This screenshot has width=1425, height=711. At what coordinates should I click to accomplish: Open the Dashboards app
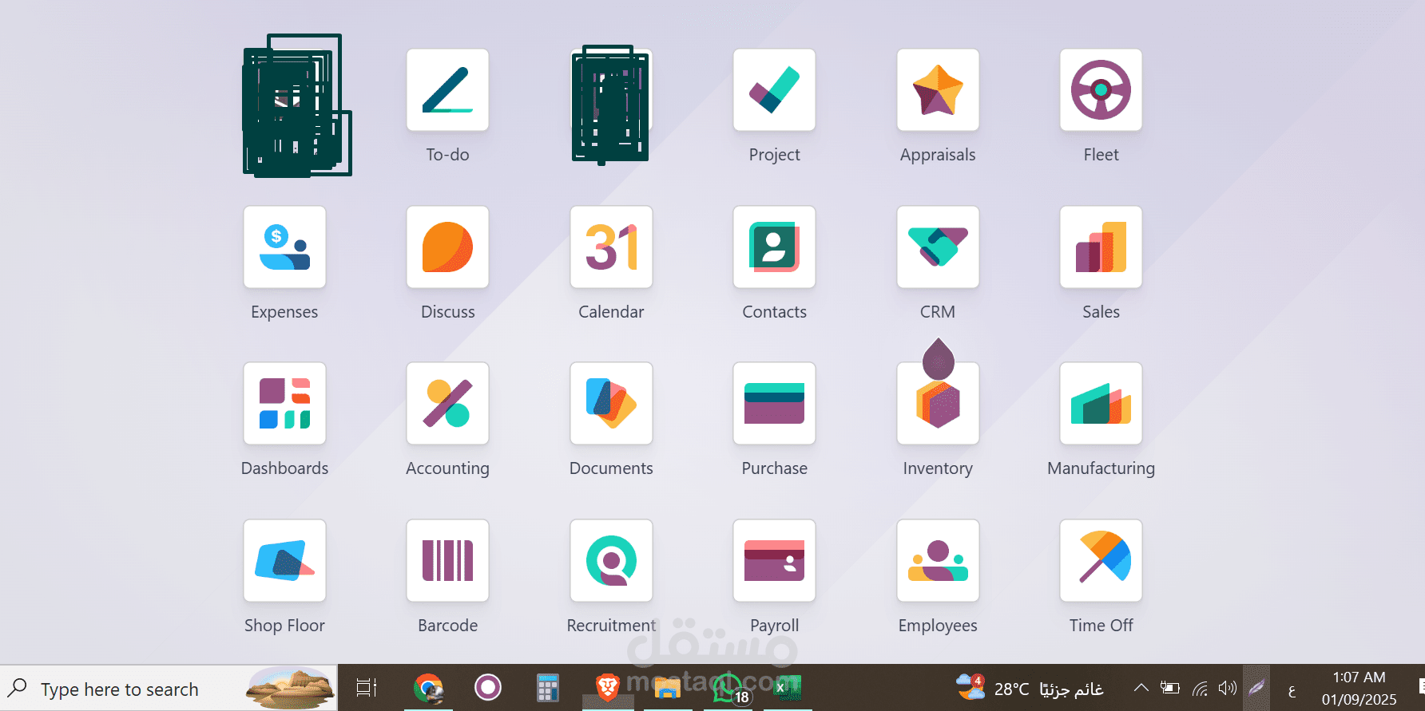284,403
